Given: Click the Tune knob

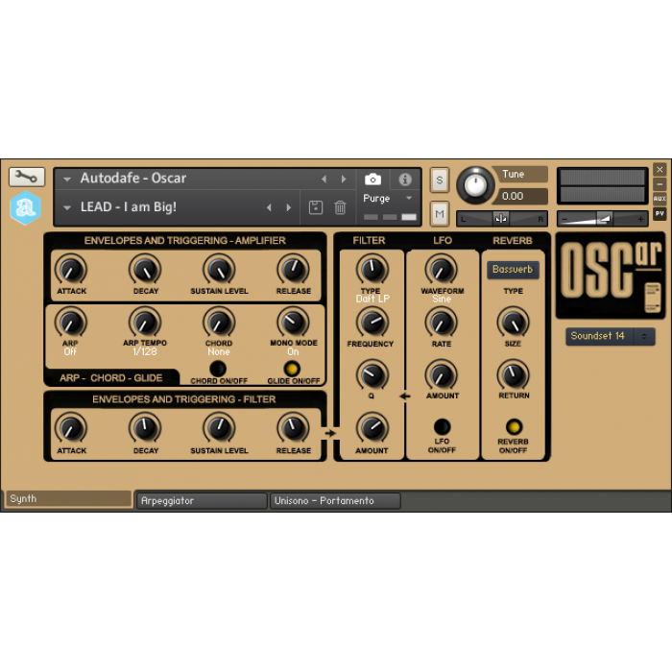Looking at the screenshot, I should [475, 185].
